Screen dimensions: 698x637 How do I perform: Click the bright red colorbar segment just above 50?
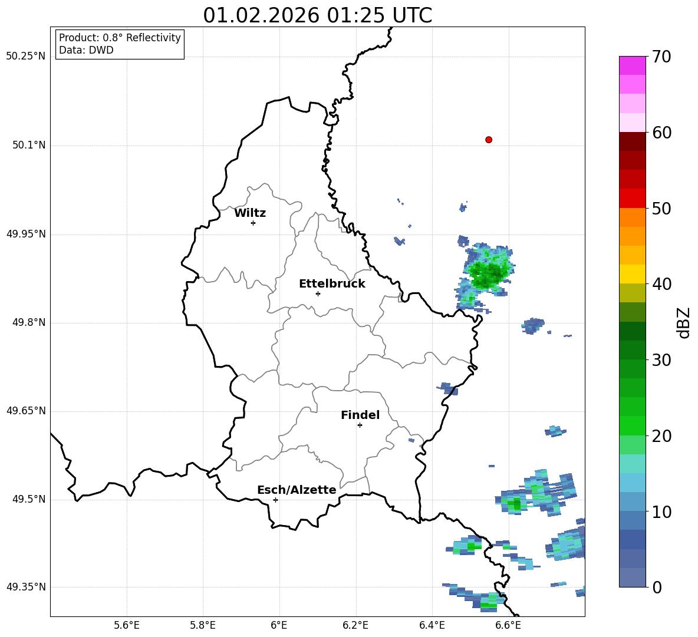[x=632, y=199]
